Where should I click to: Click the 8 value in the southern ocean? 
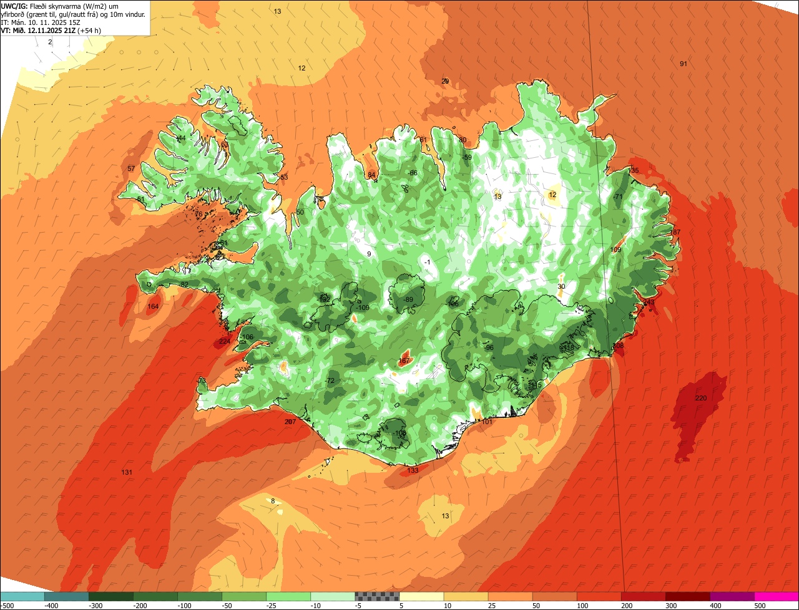click(273, 501)
